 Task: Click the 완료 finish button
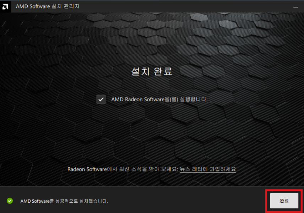(284, 201)
